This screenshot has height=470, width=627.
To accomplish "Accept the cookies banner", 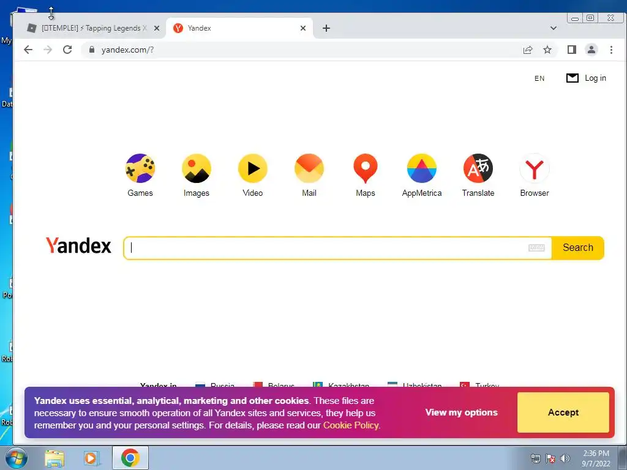I will [563, 412].
